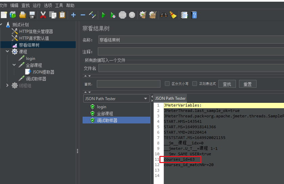Viewport: 284px width, 184px height.
Task: Start the test with green play icon
Action: point(104,15)
